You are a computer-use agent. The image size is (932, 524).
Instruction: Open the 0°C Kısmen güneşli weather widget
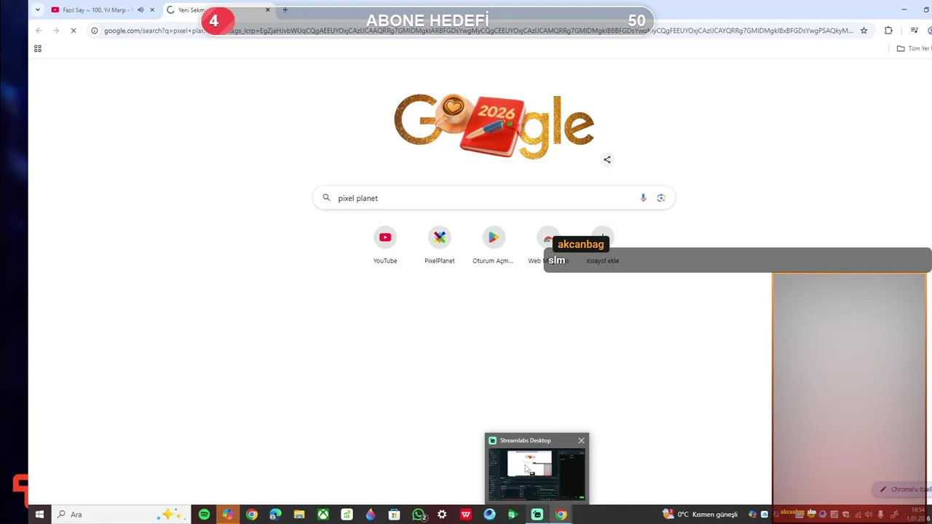[x=700, y=515]
